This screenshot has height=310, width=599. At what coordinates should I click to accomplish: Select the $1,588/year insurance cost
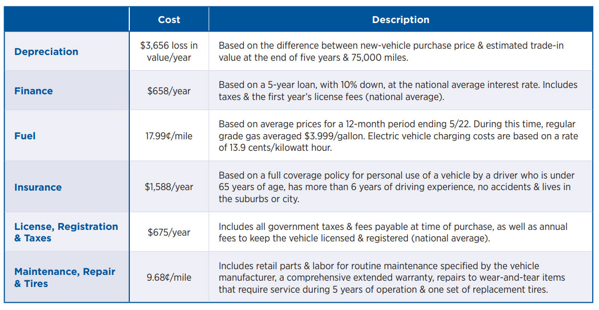[x=169, y=187]
